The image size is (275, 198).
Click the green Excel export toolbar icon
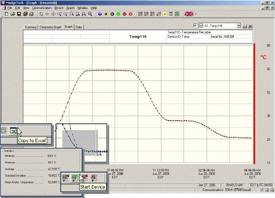point(177,14)
